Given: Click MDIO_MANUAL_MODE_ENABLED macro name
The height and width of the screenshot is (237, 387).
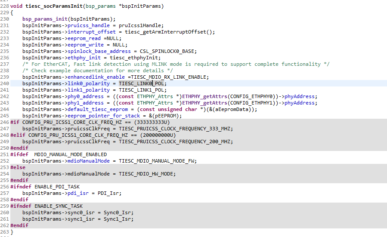Looking at the screenshot, I should click(x=70, y=154).
